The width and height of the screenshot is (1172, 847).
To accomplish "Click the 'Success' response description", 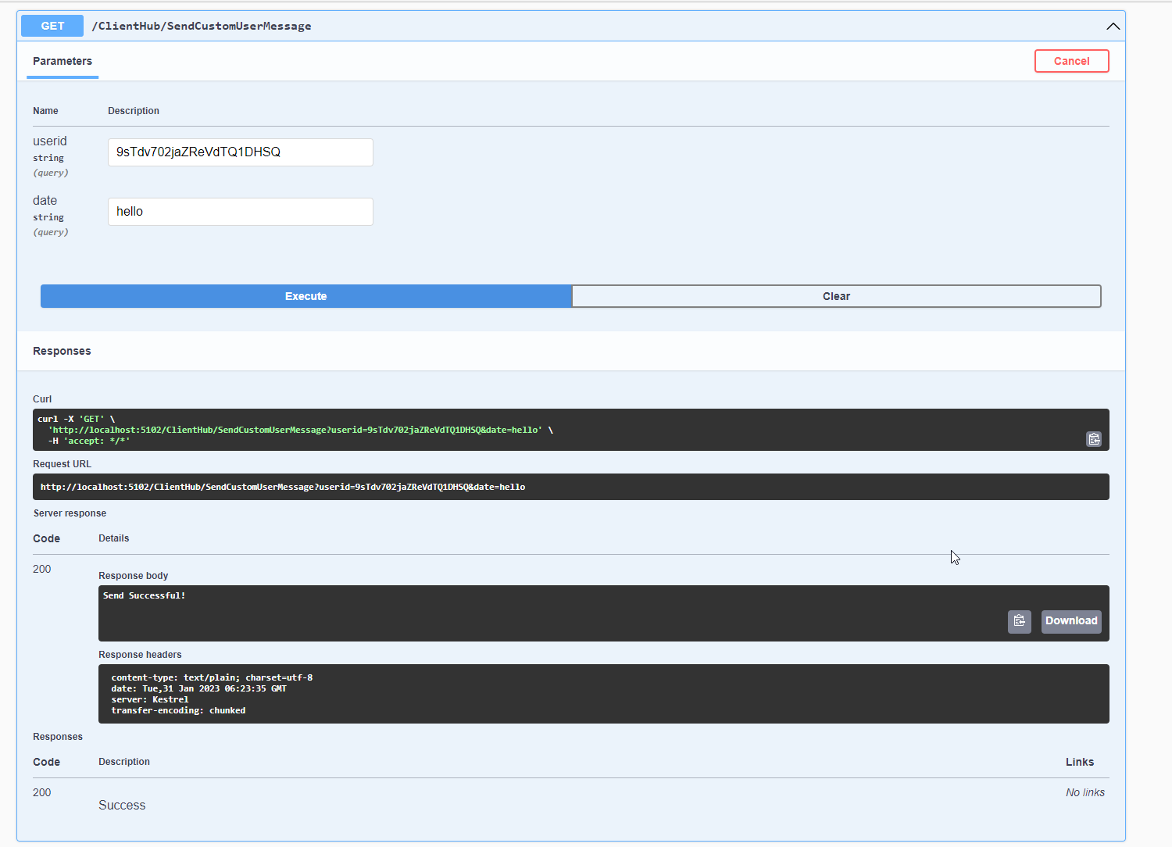I will (122, 805).
